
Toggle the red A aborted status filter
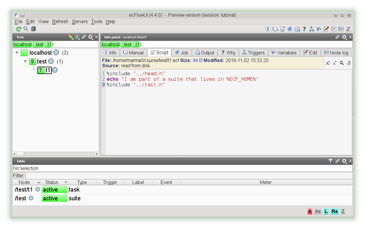point(310,211)
